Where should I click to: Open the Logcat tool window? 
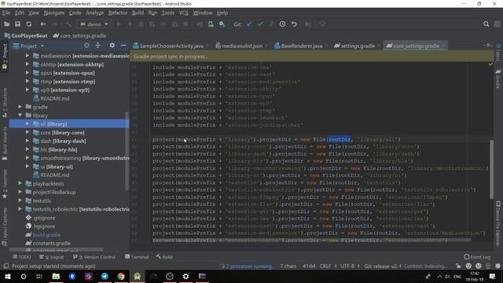[52, 257]
